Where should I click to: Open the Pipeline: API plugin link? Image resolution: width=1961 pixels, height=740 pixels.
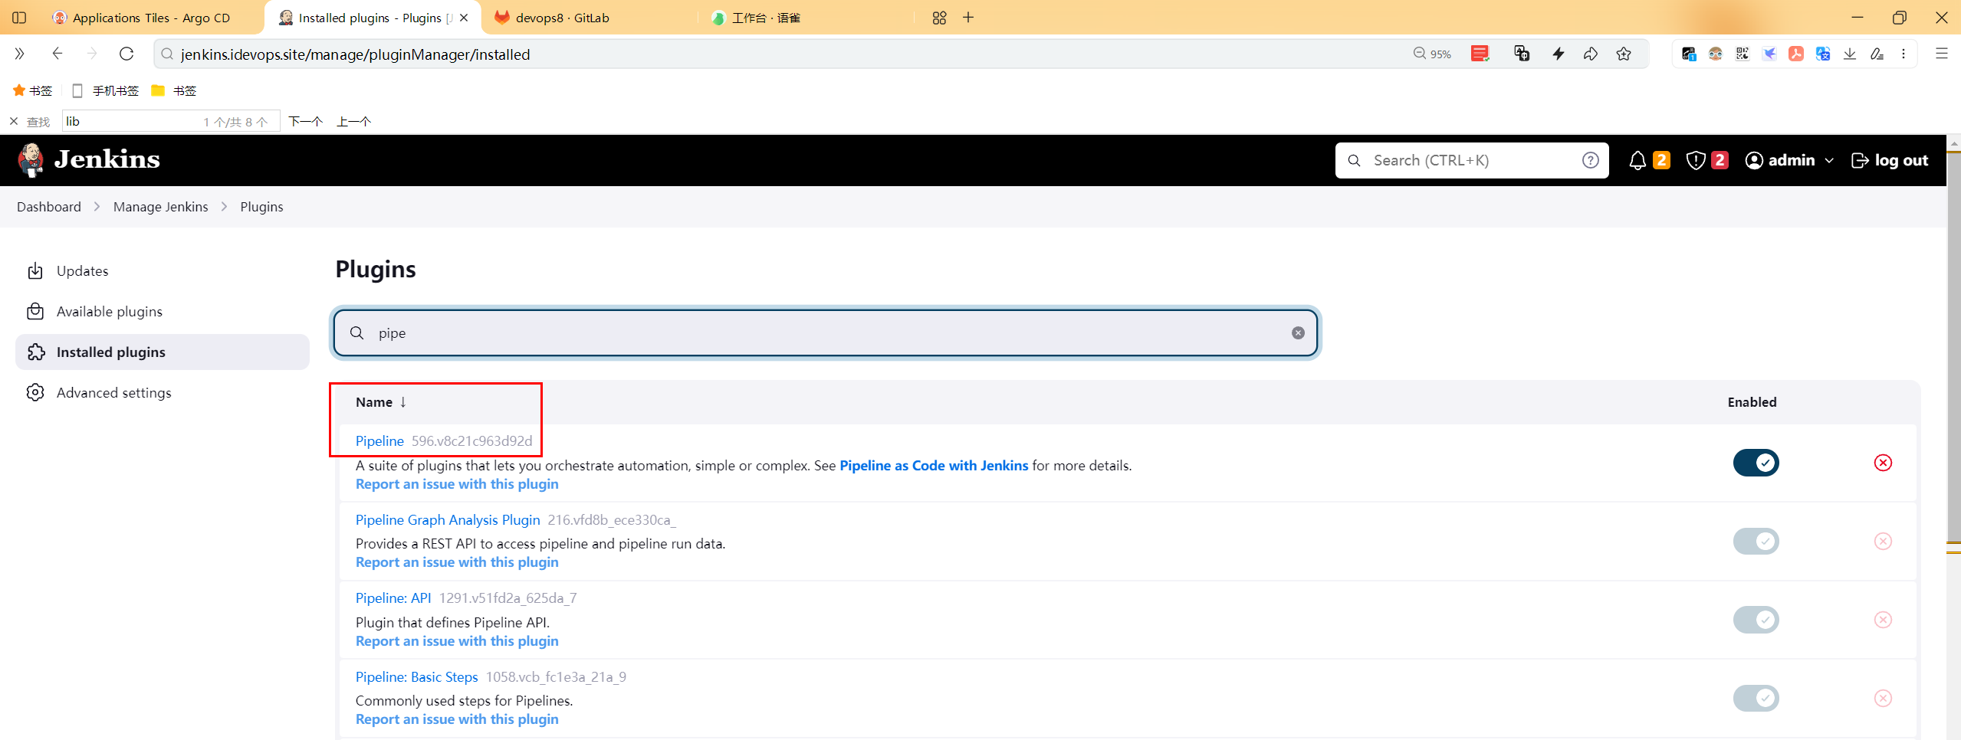[x=393, y=598]
